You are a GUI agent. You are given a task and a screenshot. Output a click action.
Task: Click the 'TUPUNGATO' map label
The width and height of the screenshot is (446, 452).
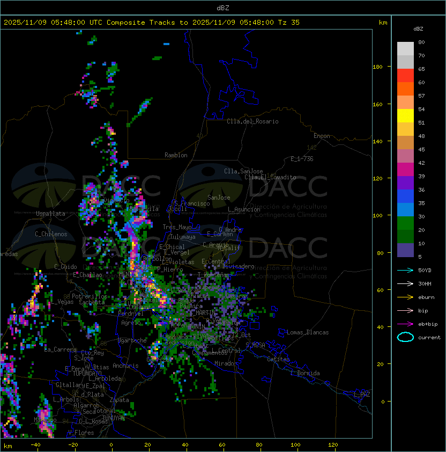(x=87, y=374)
